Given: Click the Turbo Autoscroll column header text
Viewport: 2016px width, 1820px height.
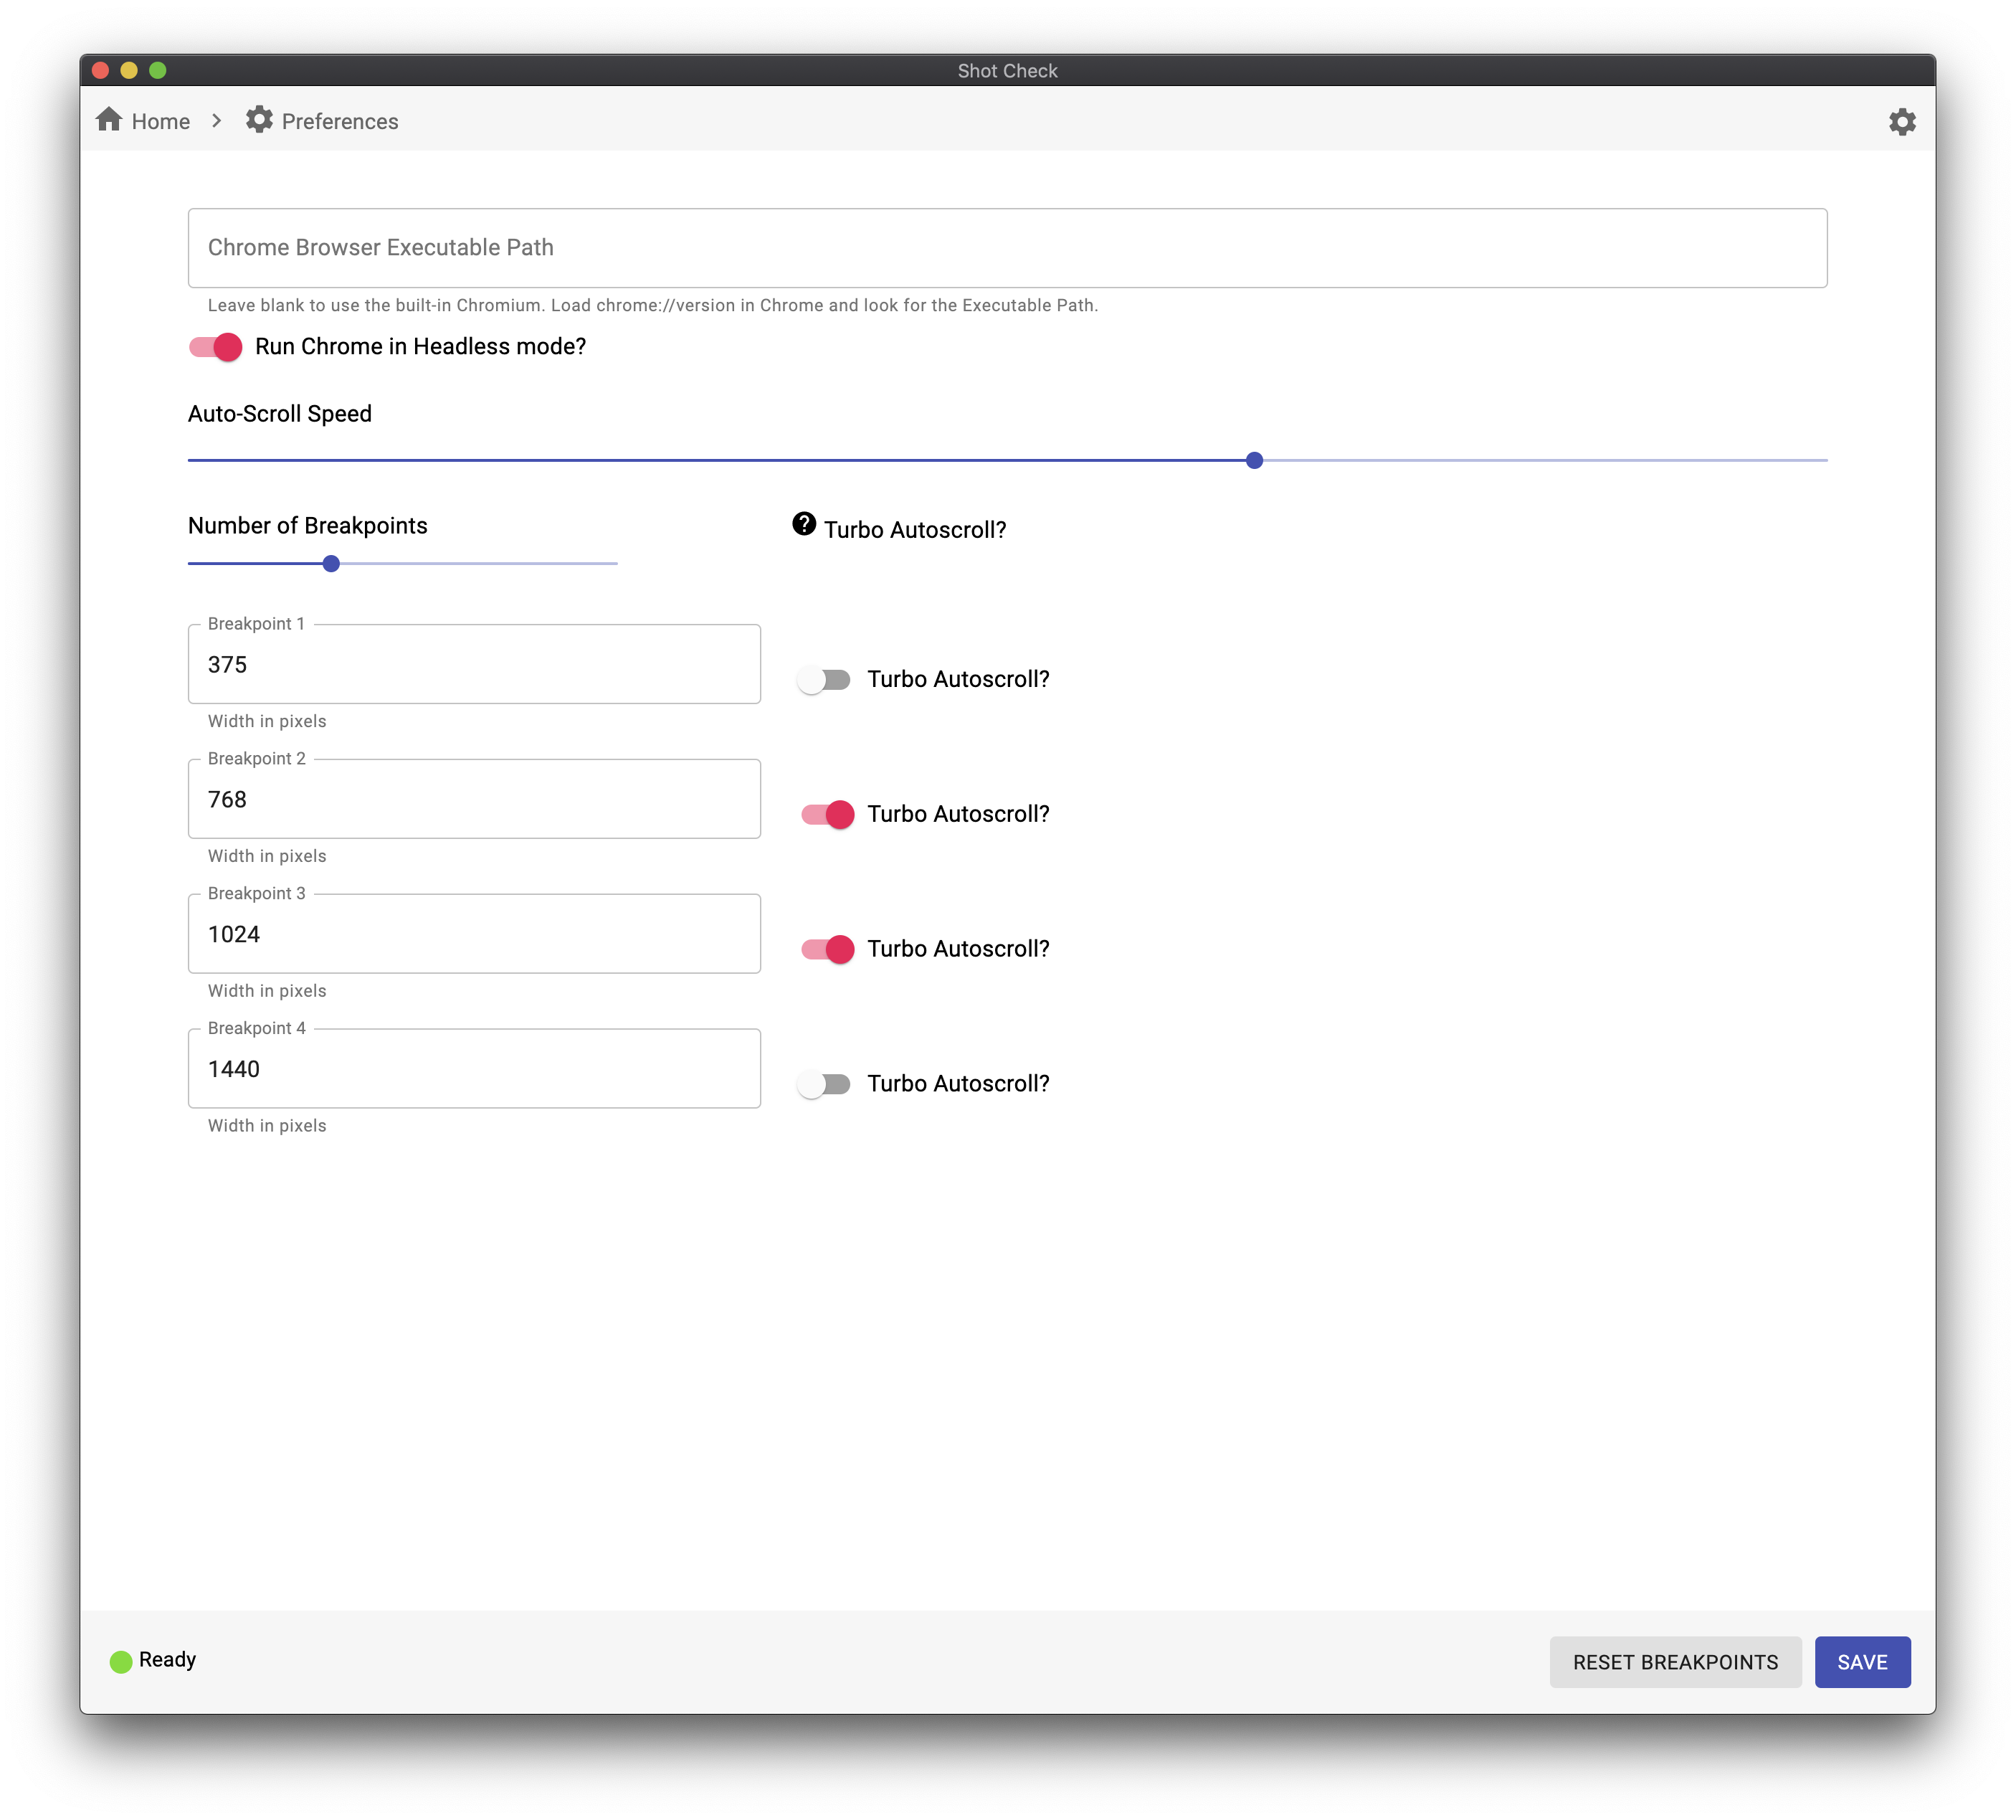Looking at the screenshot, I should [x=915, y=530].
